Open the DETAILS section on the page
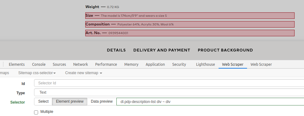This screenshot has height=116, width=304. [116, 50]
